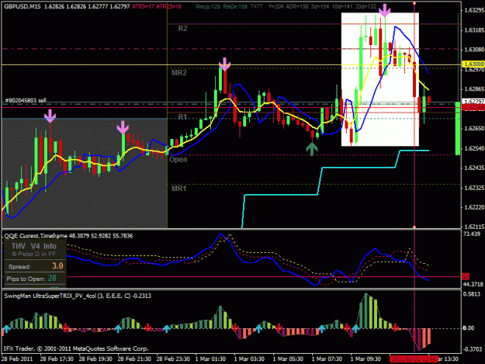Screen dimensions: 485x364
Task: Click the 1.62540 price axis value
Action: (474, 148)
